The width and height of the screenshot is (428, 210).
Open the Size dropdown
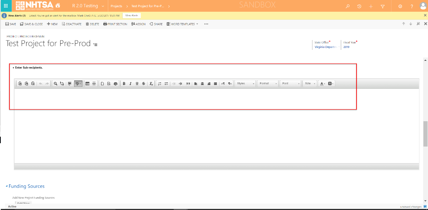pos(310,83)
